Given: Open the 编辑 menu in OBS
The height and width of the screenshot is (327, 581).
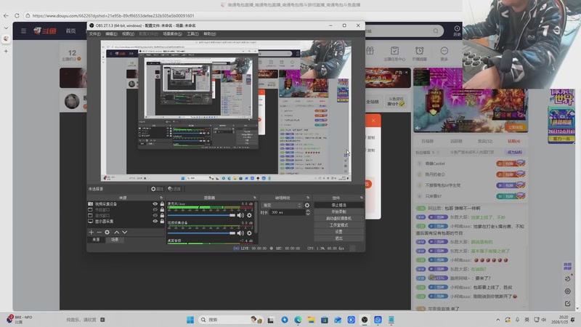Looking at the screenshot, I should click(111, 33).
